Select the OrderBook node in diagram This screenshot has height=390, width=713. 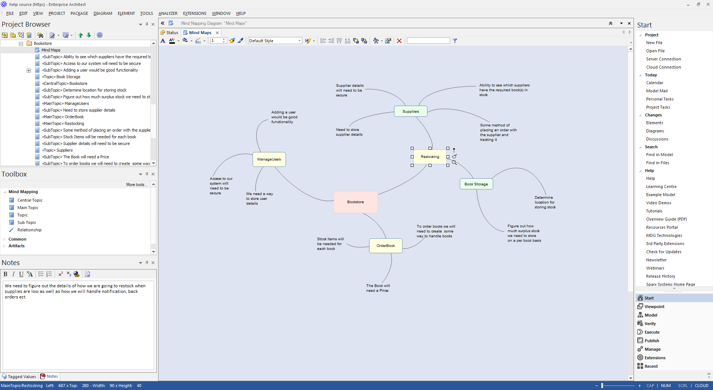[x=385, y=246]
